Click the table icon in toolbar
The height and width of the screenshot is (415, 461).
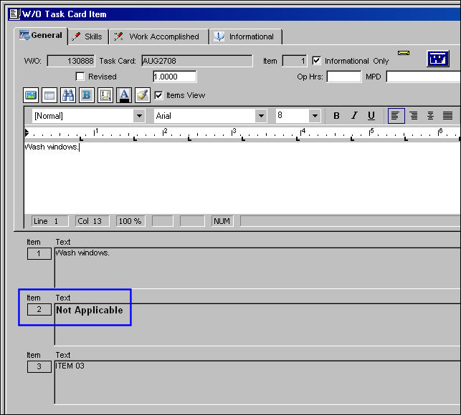[49, 95]
